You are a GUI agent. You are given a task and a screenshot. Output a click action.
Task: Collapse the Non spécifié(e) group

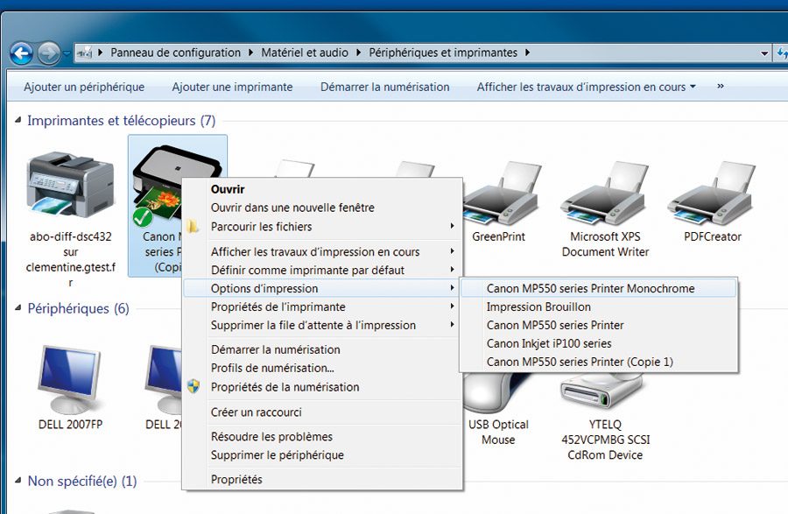(x=18, y=481)
